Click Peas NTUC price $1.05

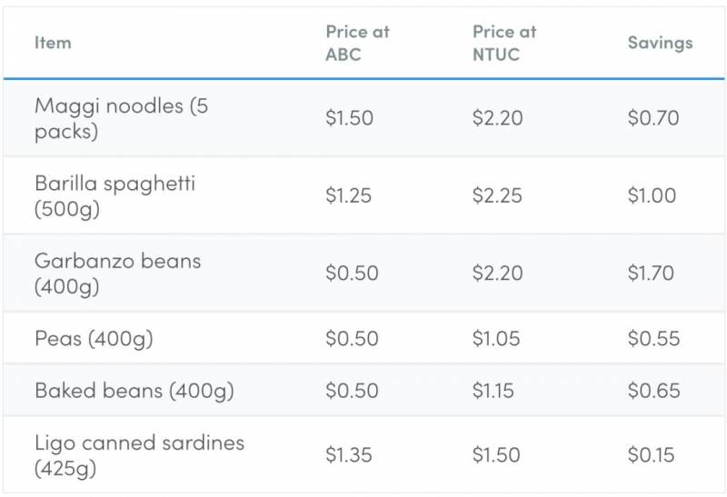tap(496, 339)
